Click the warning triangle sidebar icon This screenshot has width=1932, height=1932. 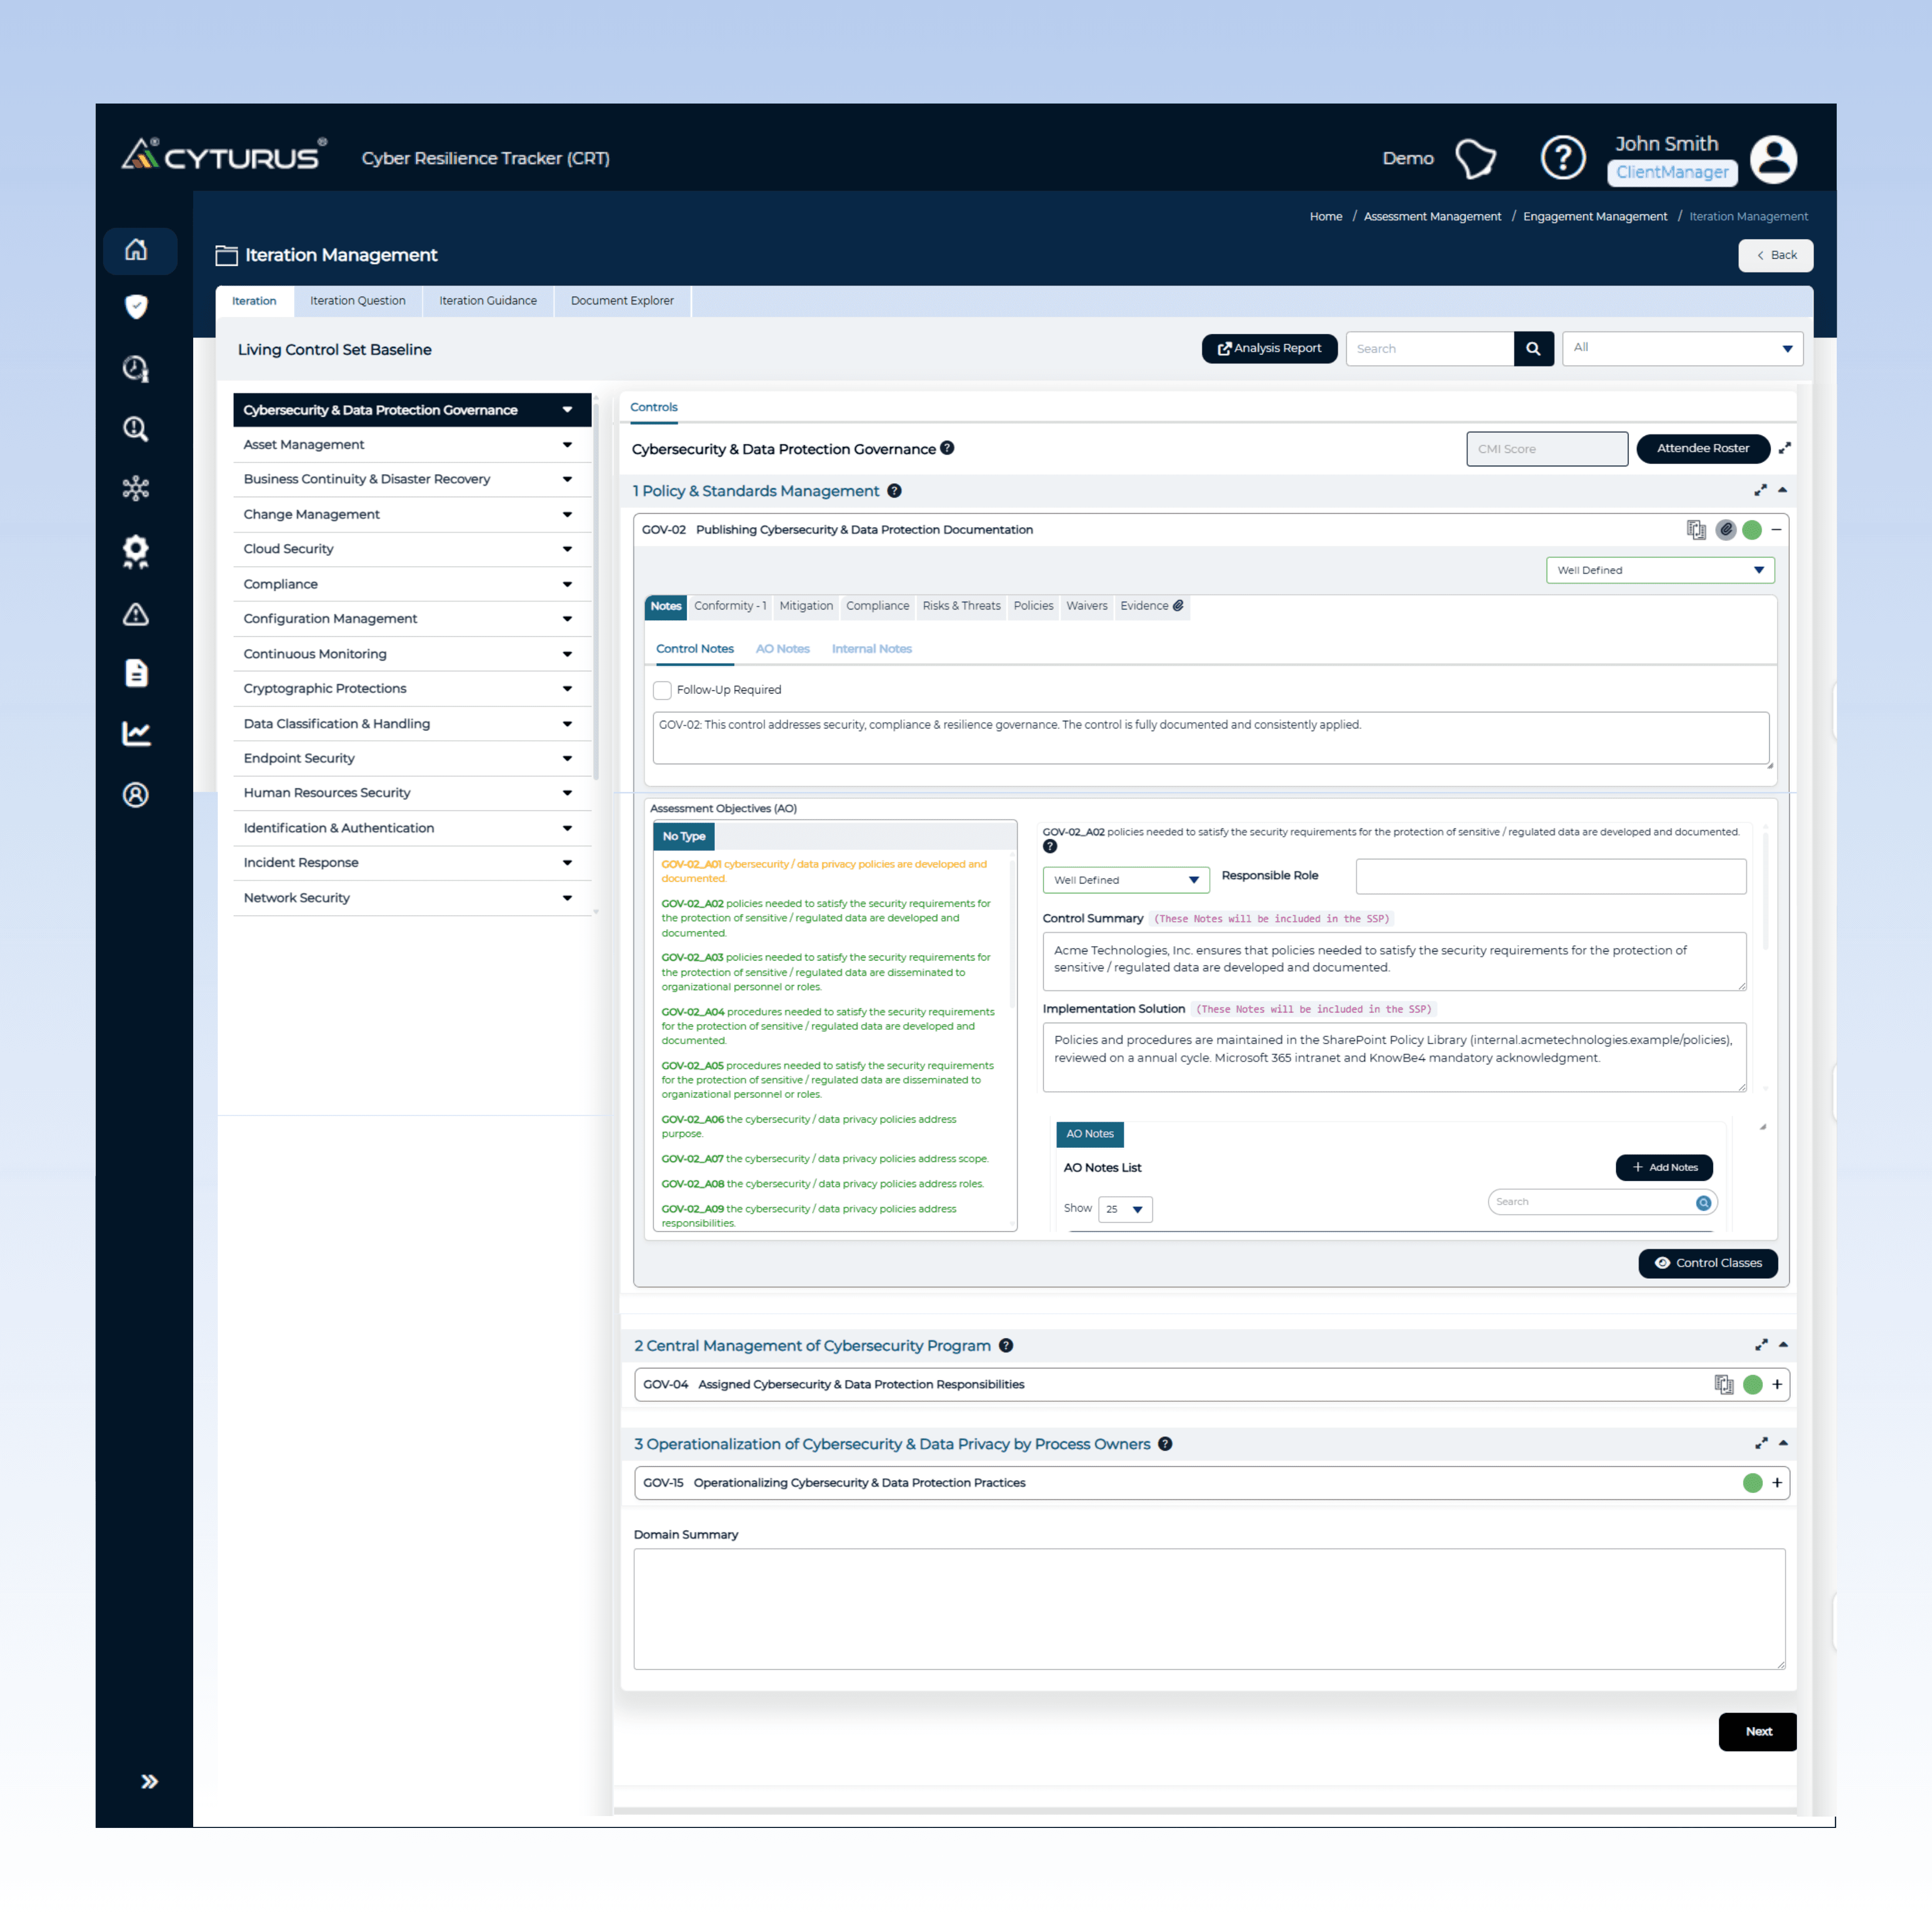click(136, 614)
